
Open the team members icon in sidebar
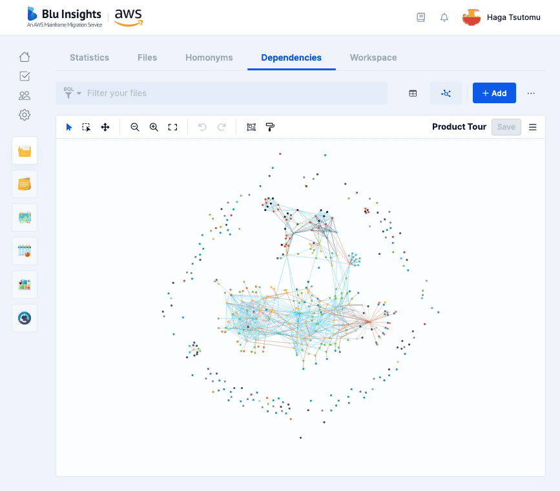(25, 95)
